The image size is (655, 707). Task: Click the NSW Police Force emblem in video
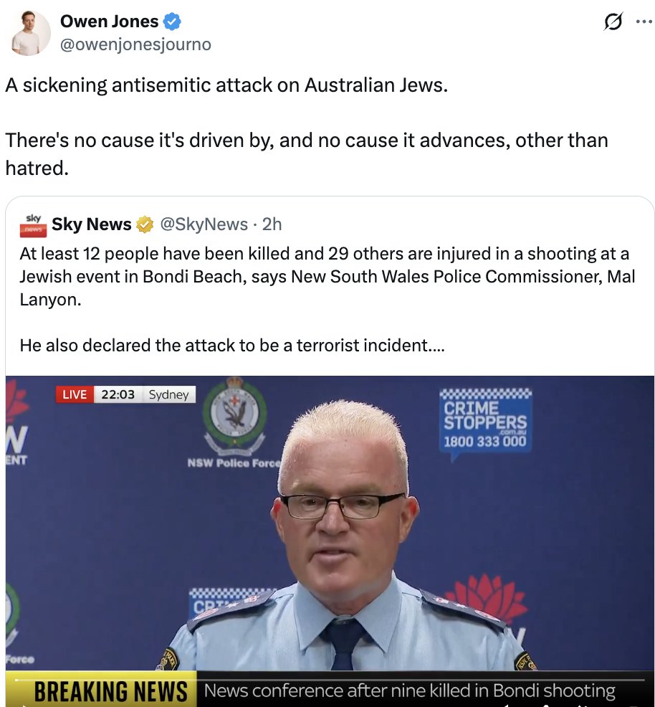click(234, 416)
